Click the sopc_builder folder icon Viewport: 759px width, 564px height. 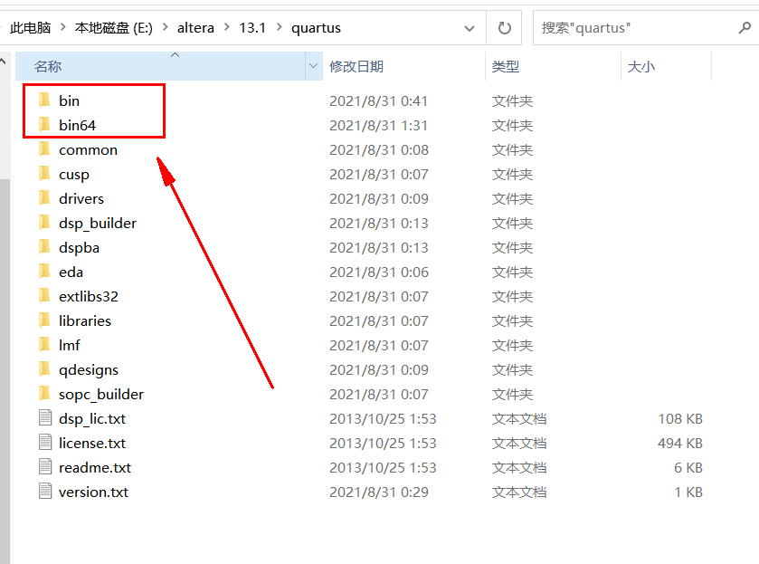coord(45,394)
